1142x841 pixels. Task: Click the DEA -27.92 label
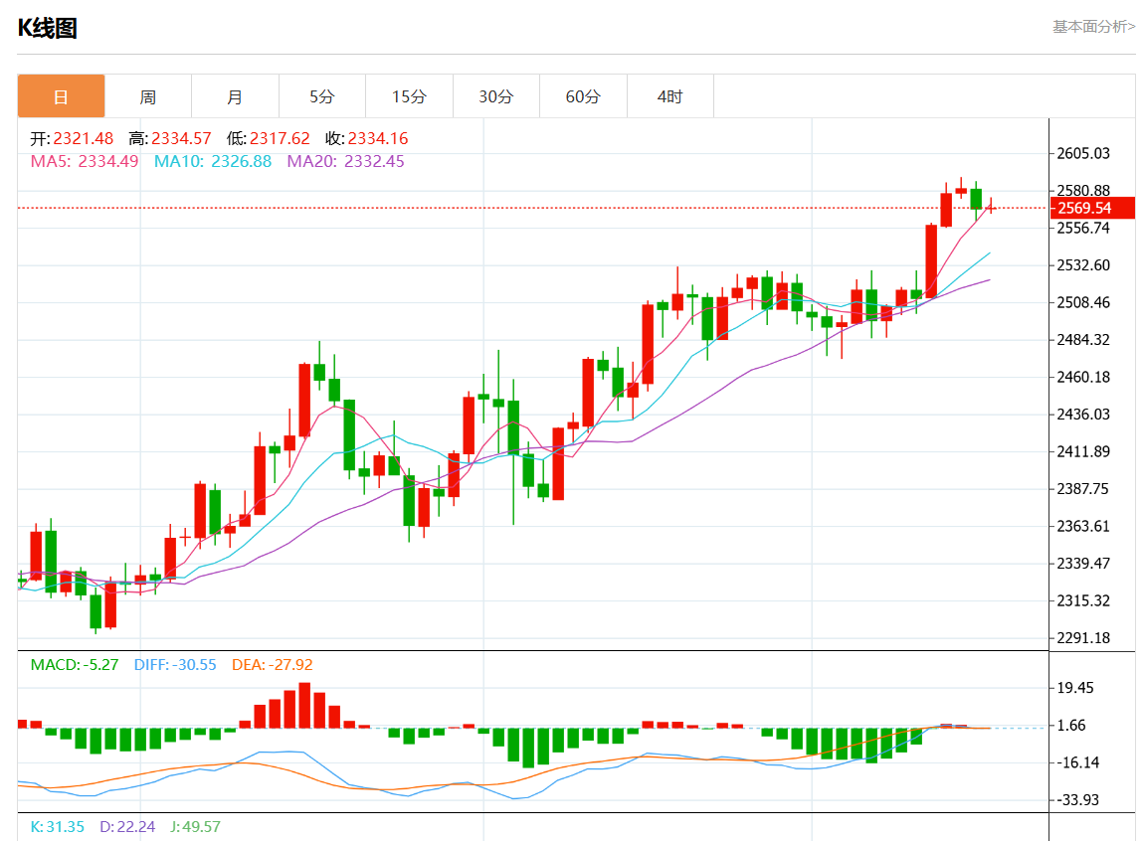pyautogui.click(x=273, y=665)
